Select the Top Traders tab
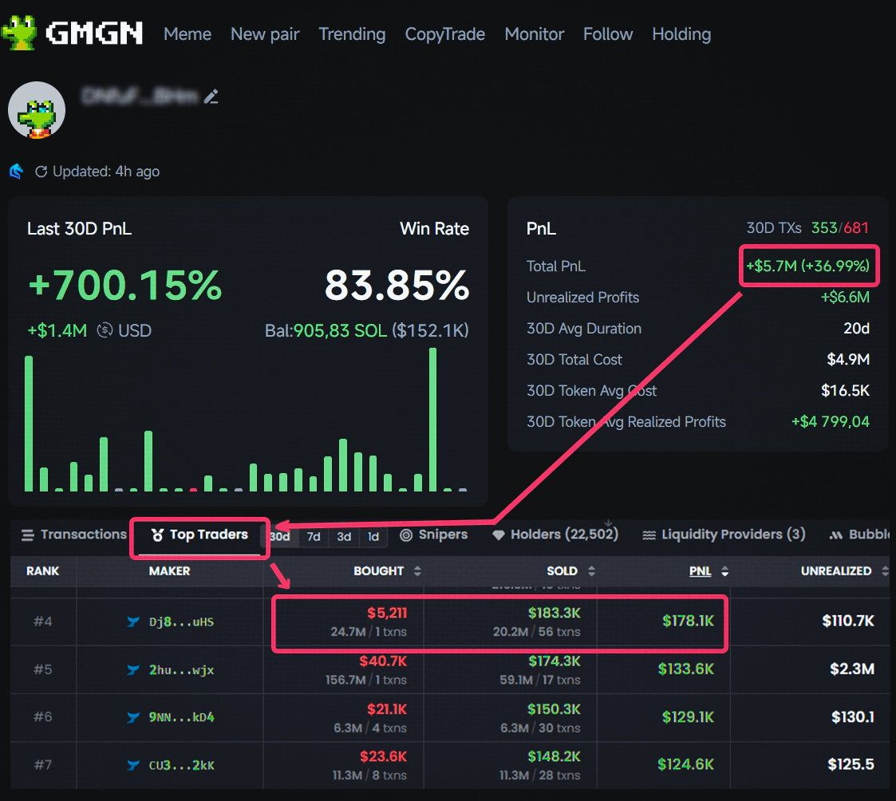The image size is (896, 801). click(x=199, y=535)
